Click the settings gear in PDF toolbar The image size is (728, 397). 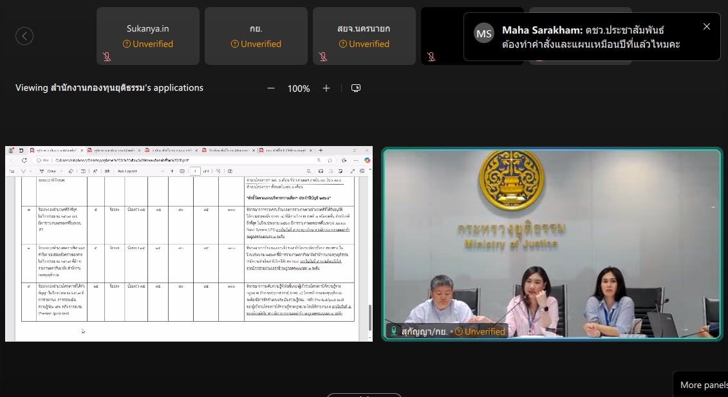click(x=361, y=171)
